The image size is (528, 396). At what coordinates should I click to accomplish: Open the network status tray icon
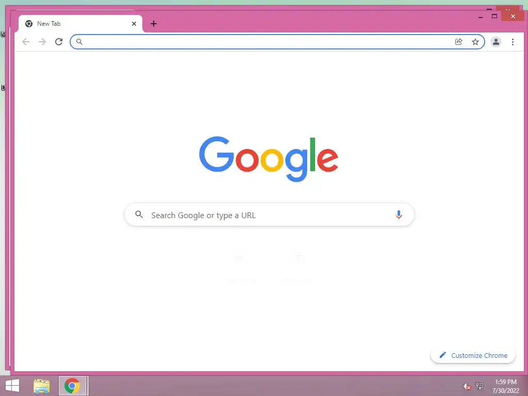coord(479,386)
